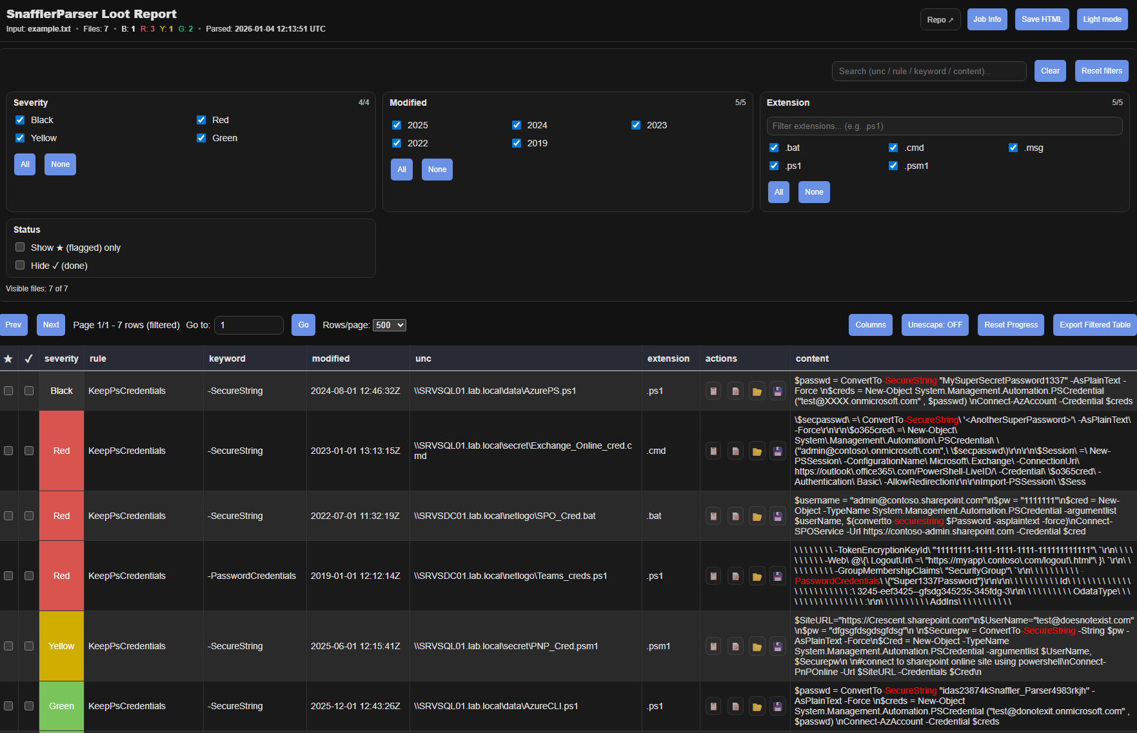Enable Show flagged only checkbox
Screen dimensions: 1137x733
coord(20,247)
